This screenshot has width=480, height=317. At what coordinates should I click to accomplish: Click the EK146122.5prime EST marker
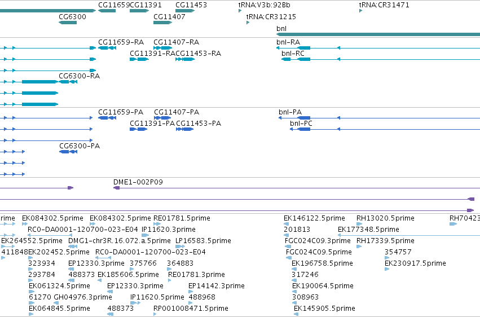(x=286, y=224)
